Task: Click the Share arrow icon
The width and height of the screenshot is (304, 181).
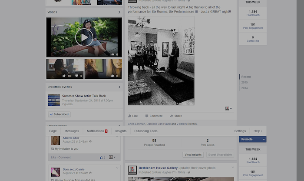Action: (172, 116)
